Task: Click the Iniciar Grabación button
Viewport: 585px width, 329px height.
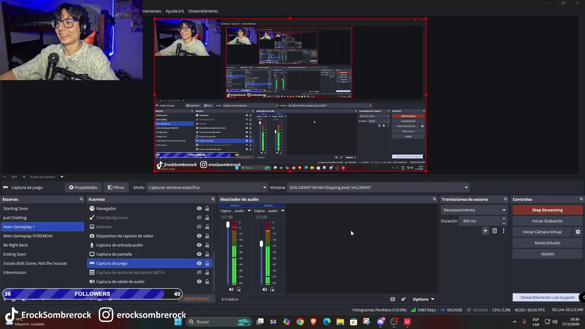Action: point(547,221)
